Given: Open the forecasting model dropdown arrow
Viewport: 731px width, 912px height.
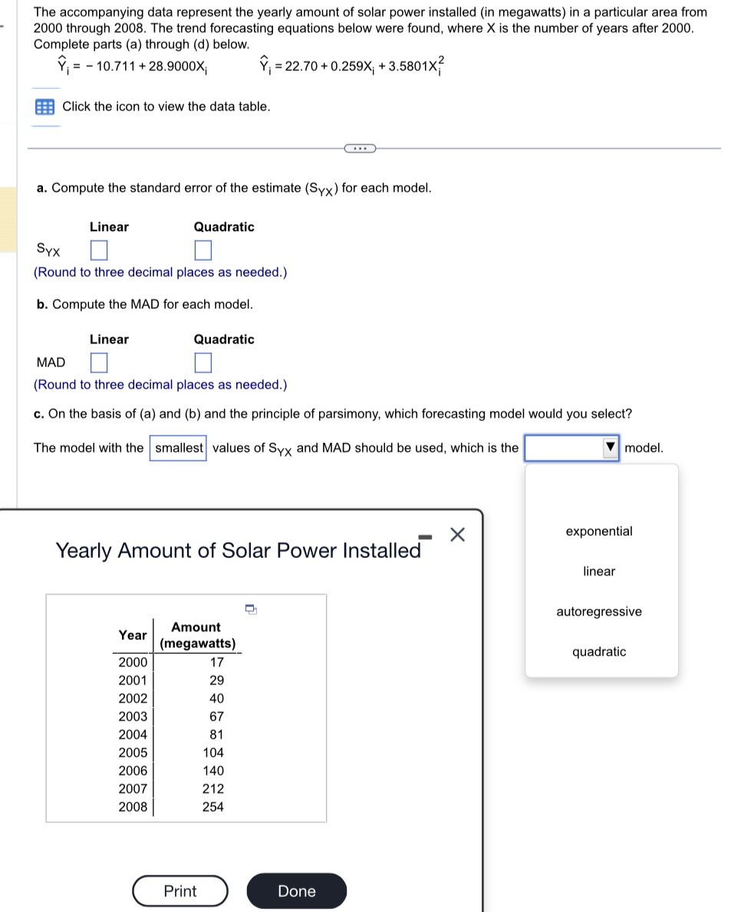Looking at the screenshot, I should 612,448.
